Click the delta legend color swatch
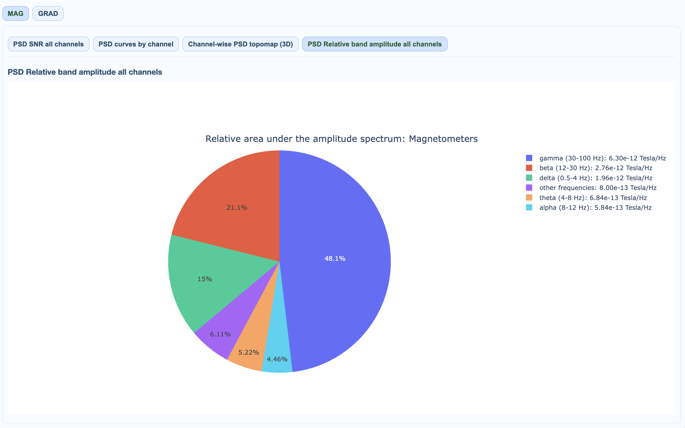The width and height of the screenshot is (685, 428). click(x=529, y=178)
